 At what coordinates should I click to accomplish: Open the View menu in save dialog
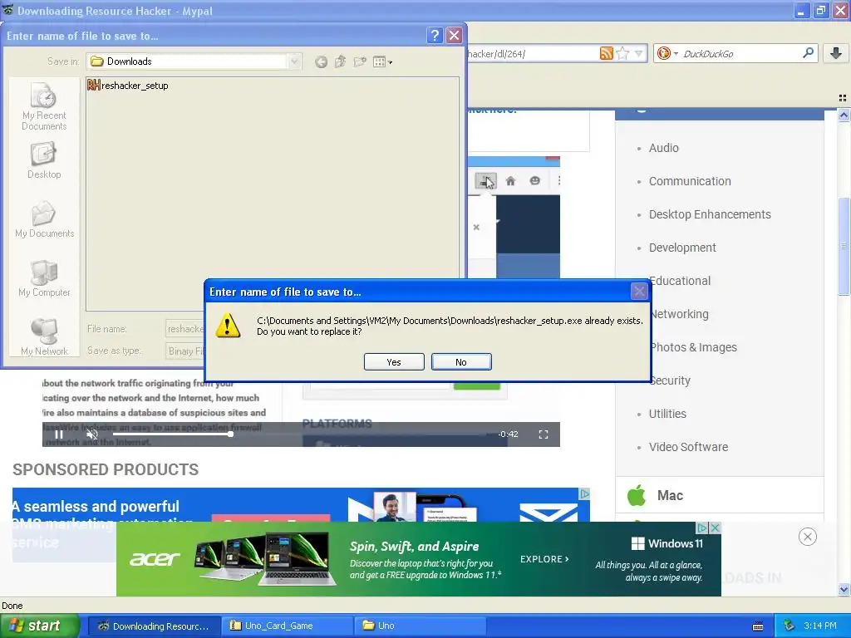click(382, 61)
